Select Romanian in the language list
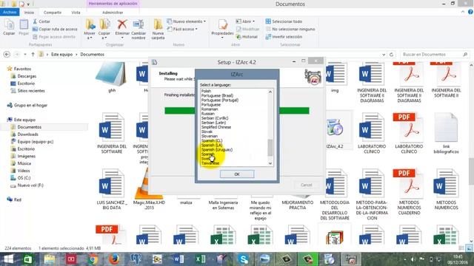Screen dimensions: 474x266 210,109
